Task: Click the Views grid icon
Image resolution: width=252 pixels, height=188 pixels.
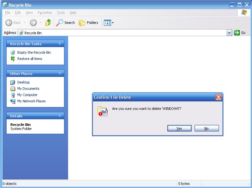Action: click(107, 23)
